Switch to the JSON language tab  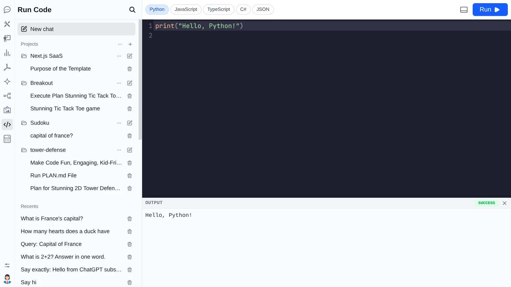coord(263,9)
